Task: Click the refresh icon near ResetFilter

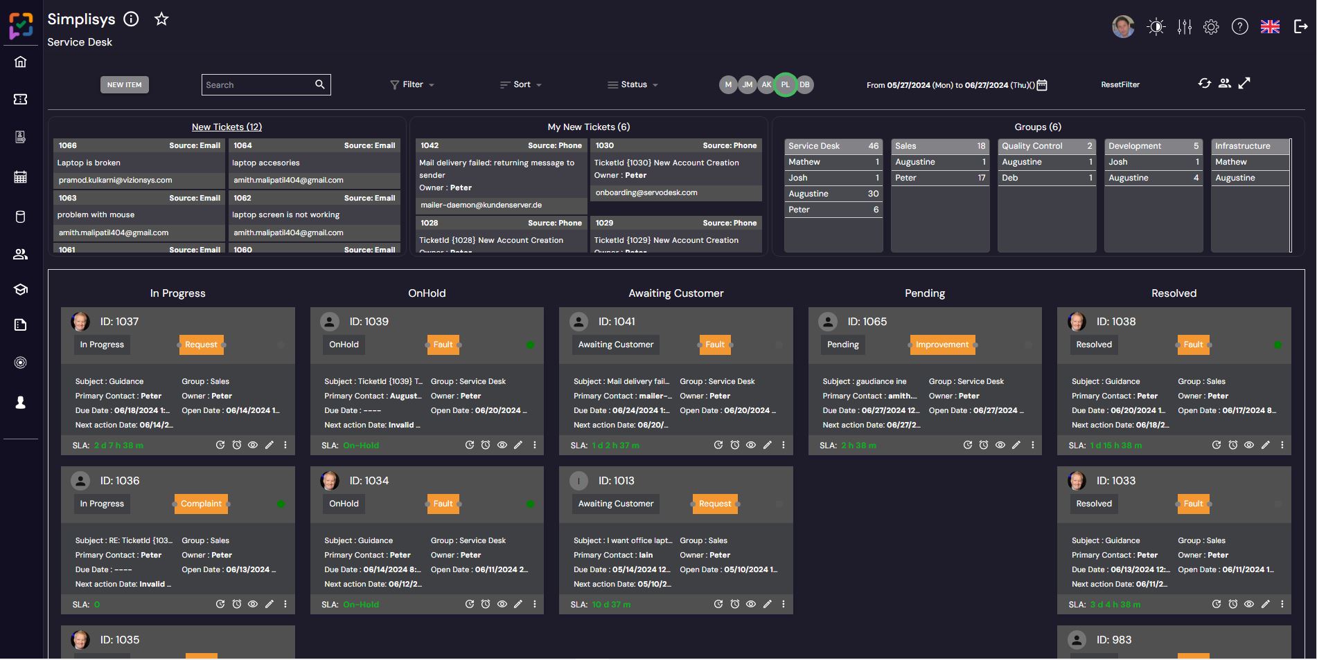Action: pyautogui.click(x=1204, y=84)
